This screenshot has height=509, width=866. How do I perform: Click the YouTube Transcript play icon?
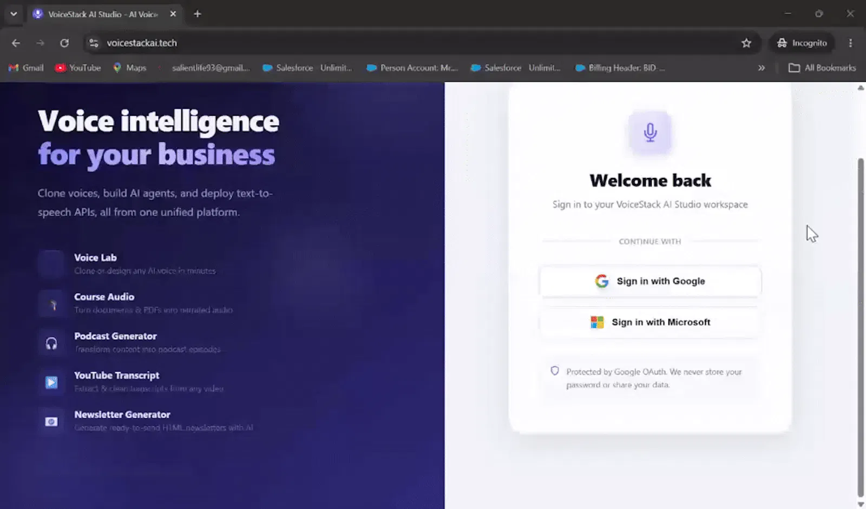point(51,382)
